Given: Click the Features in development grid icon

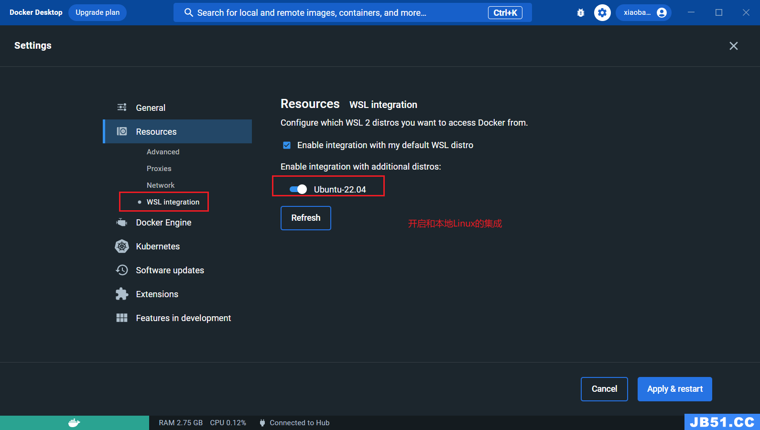Looking at the screenshot, I should 122,318.
